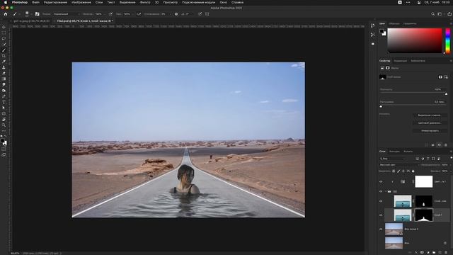Open the Properties panel flyout menu
The height and width of the screenshot is (255, 453).
[x=451, y=61]
